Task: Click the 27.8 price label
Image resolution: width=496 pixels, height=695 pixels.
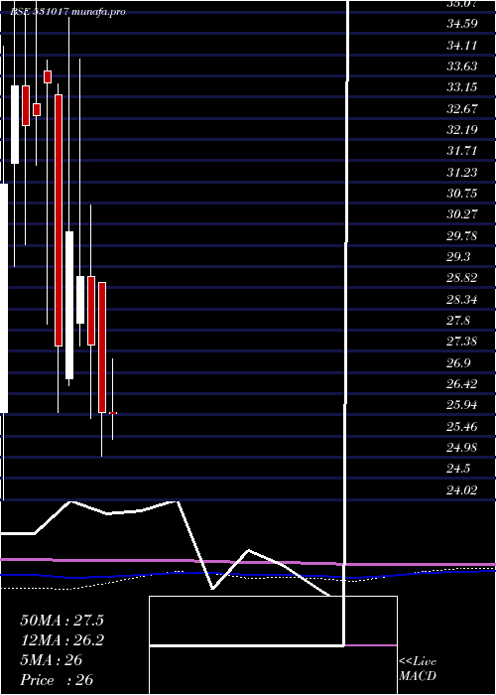Action: 458,320
